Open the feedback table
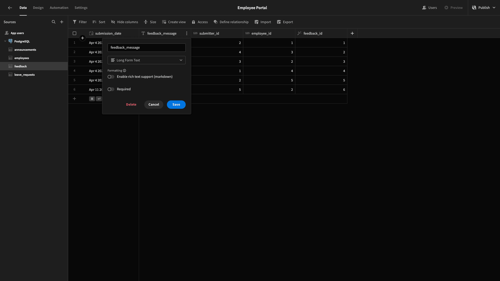The image size is (500, 281). point(34,66)
